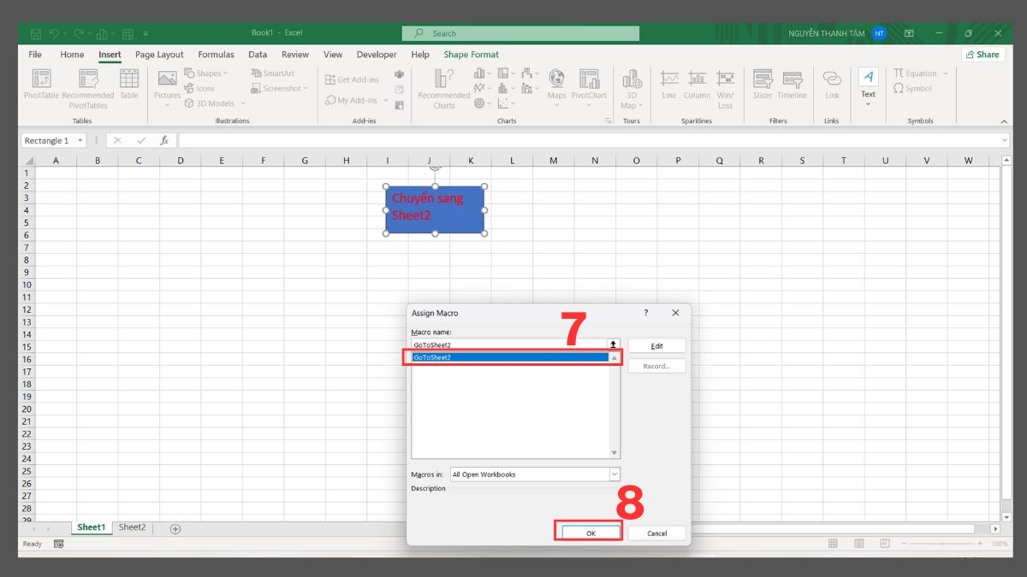Viewport: 1027px width, 577px height.
Task: Click the Edit button to modify the macro
Action: 656,345
